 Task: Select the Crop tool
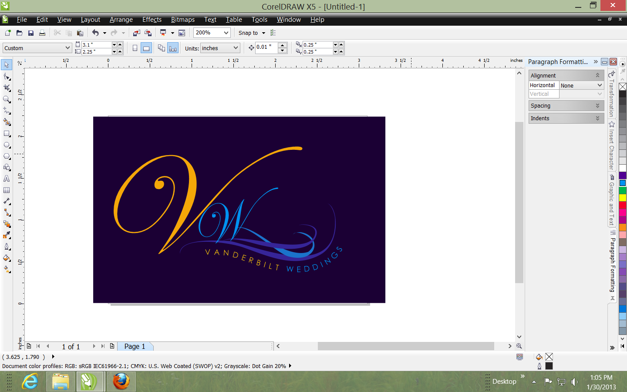tap(7, 88)
